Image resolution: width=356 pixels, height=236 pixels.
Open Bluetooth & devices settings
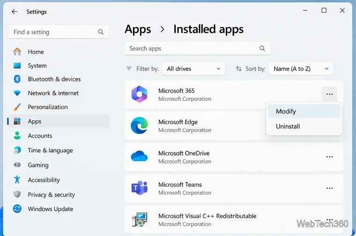[59, 79]
